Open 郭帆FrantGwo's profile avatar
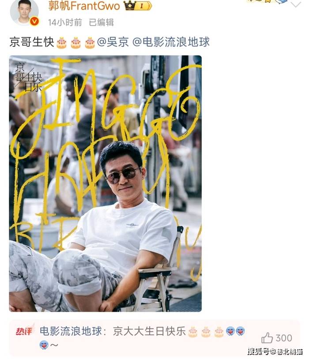The width and height of the screenshot is (309, 359). [x=24, y=11]
